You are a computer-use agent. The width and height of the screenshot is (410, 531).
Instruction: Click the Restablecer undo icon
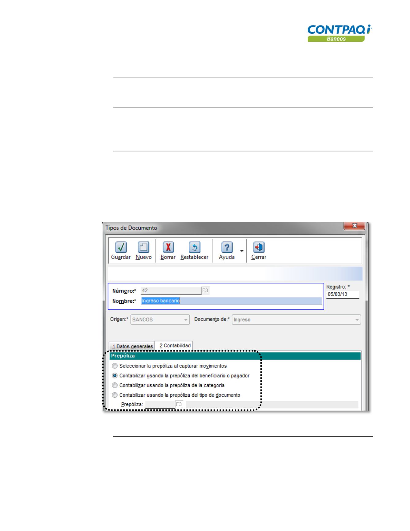194,247
